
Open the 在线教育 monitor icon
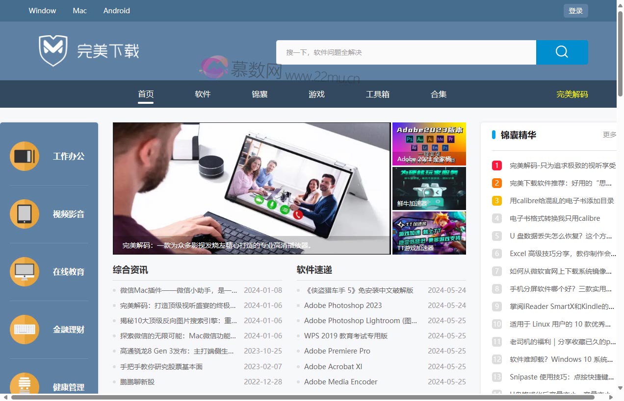tap(25, 272)
